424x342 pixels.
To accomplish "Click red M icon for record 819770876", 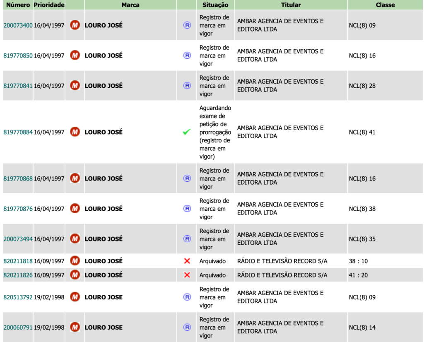I will (75, 209).
